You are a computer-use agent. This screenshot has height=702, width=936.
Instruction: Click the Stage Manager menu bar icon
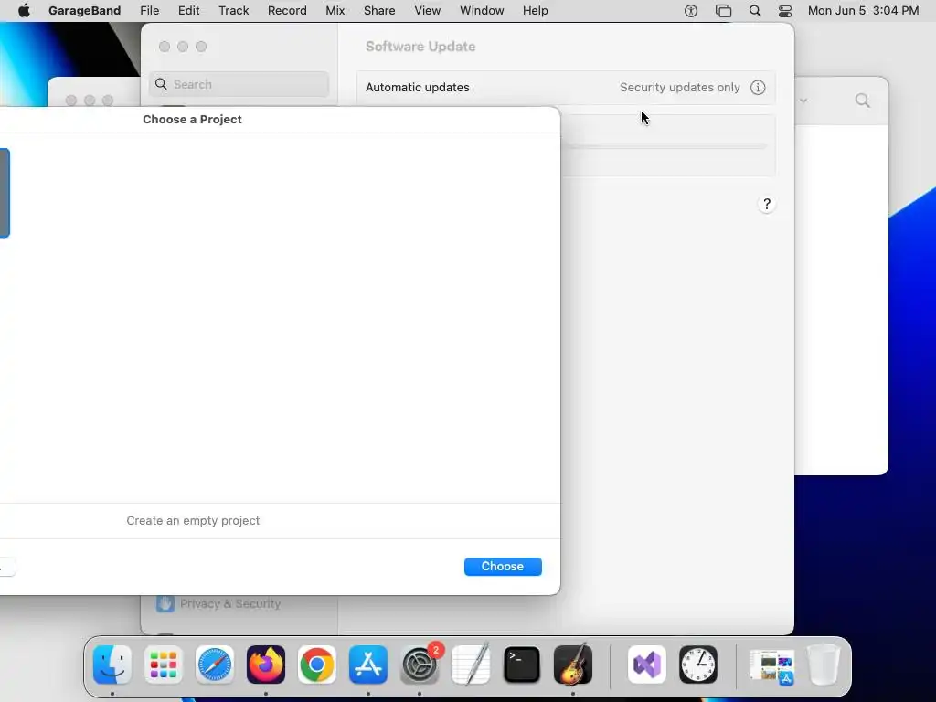[724, 10]
